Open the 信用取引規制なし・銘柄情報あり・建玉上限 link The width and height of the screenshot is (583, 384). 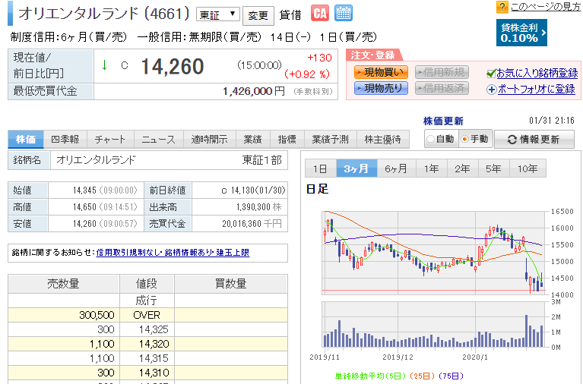point(173,253)
